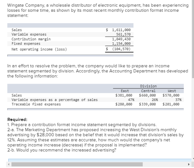Click the left arrow of horizontal scrollbar
The width and height of the screenshot is (194, 168).
[x=9, y=164]
